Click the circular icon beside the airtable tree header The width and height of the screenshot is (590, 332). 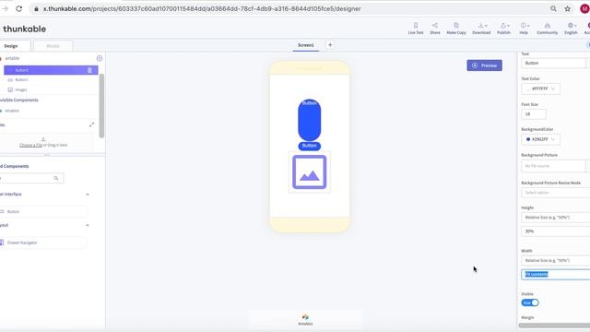coord(100,58)
